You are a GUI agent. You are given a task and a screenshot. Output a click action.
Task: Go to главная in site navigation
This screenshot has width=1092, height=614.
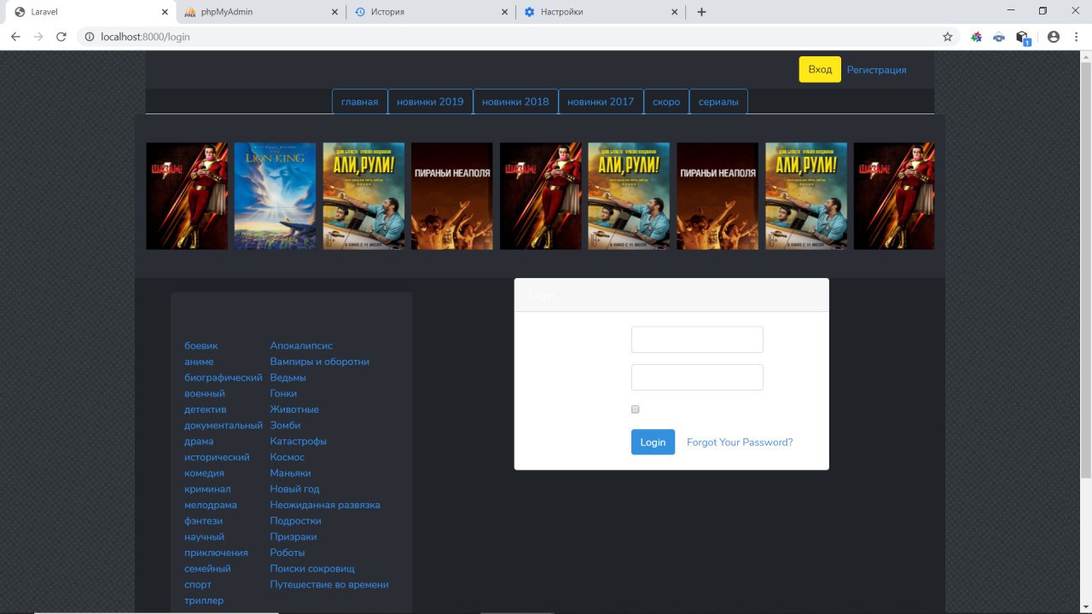click(359, 101)
